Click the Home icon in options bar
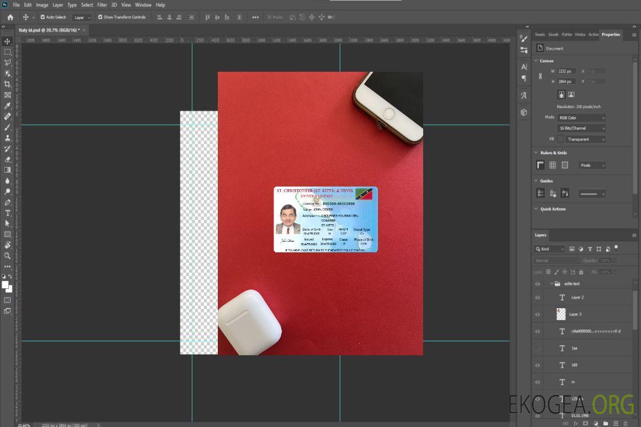The width and height of the screenshot is (641, 427). pyautogui.click(x=10, y=17)
